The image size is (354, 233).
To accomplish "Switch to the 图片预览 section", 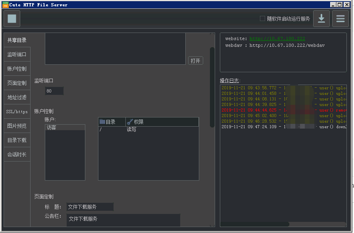I will 17,126.
